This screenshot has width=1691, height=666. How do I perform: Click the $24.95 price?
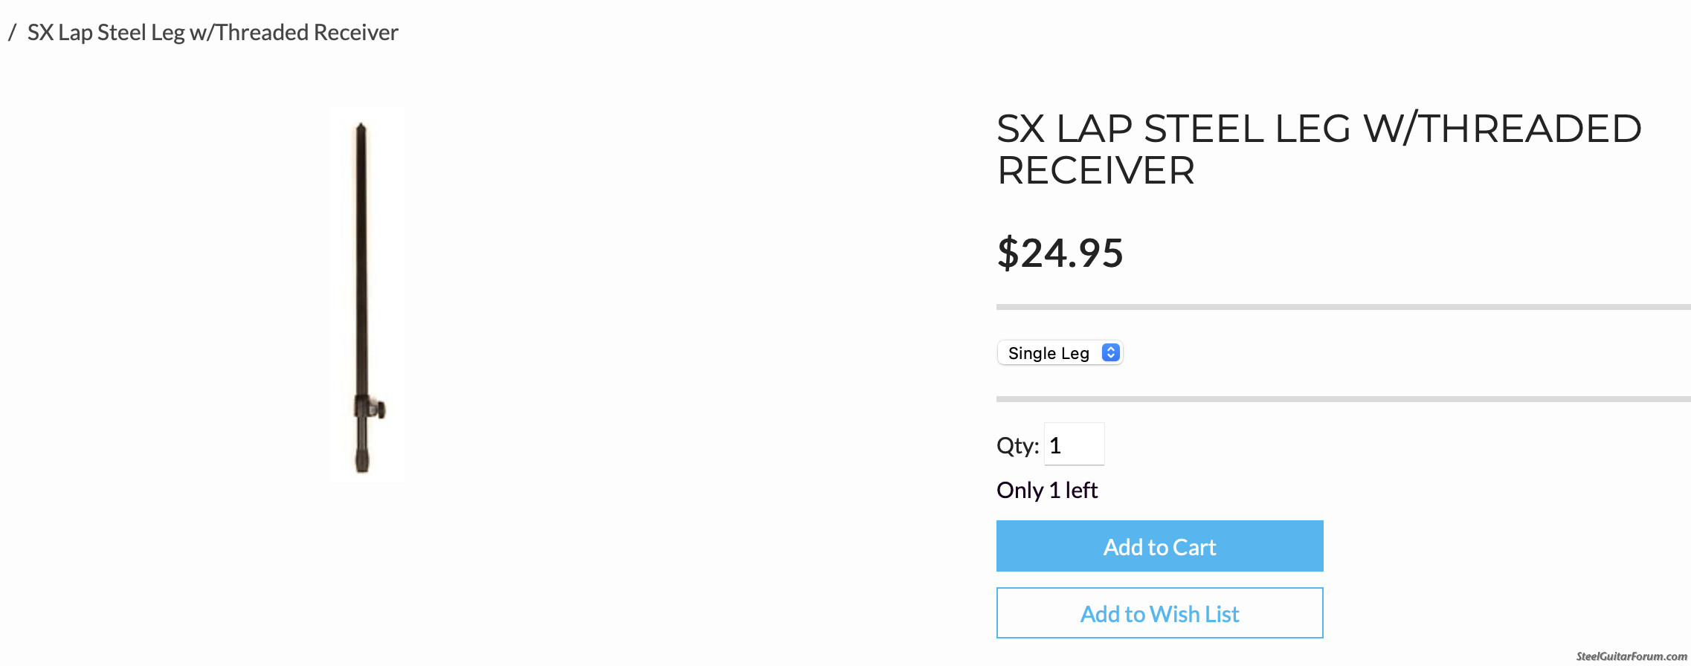click(x=1060, y=253)
